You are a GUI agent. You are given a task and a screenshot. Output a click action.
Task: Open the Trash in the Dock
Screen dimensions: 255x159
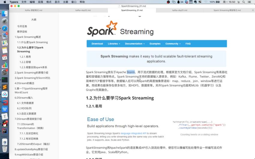[4, 149]
